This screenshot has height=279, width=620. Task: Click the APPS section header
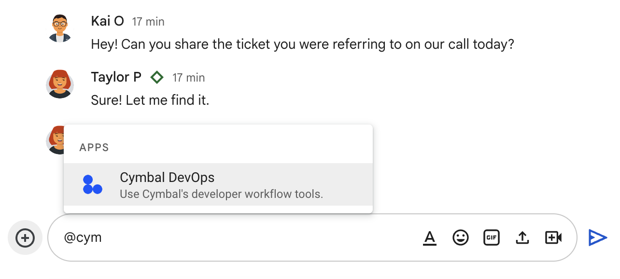94,148
